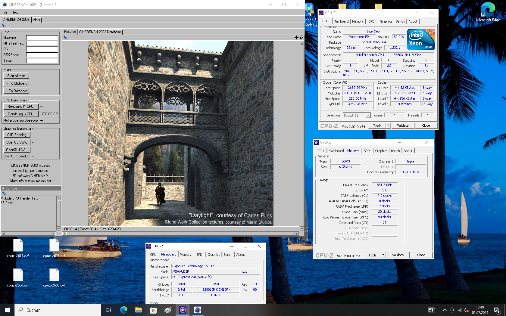Click Validate in the CPU-Z CPU window

point(403,125)
